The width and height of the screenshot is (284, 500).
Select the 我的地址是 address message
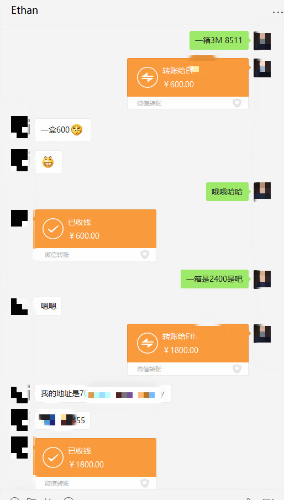pyautogui.click(x=103, y=393)
